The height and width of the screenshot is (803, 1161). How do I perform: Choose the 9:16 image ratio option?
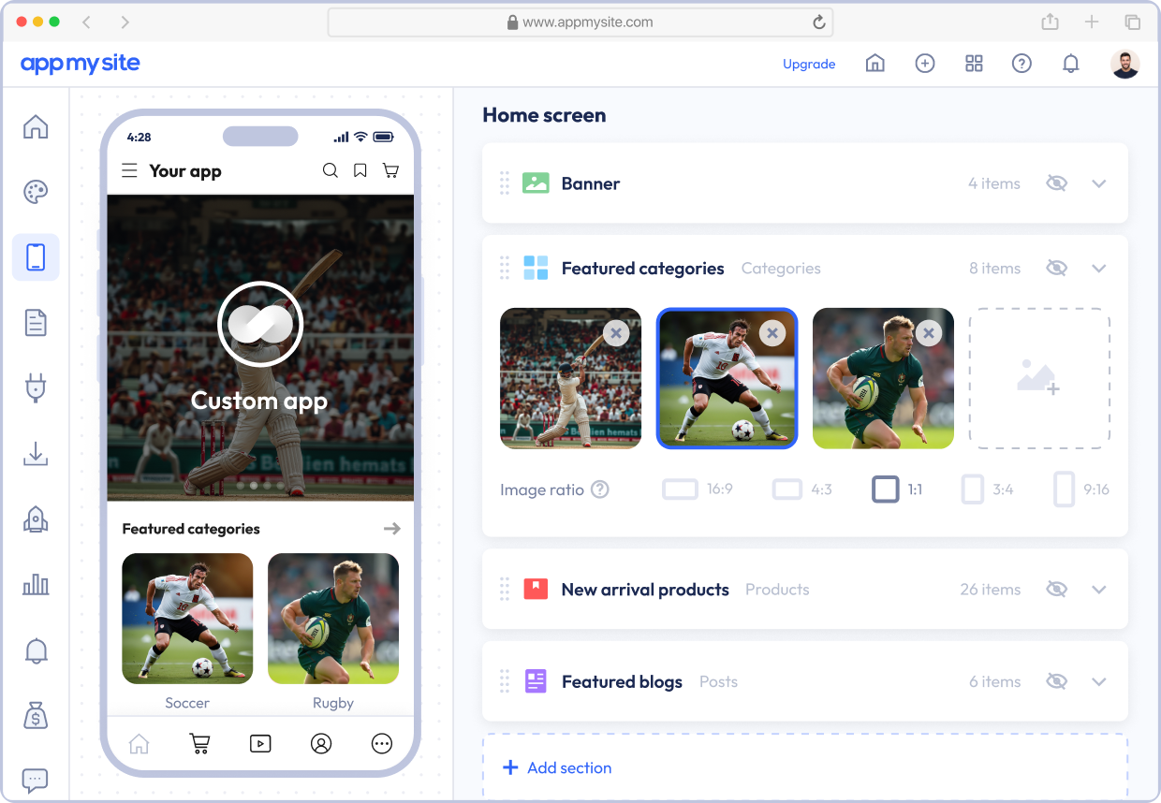click(1081, 489)
